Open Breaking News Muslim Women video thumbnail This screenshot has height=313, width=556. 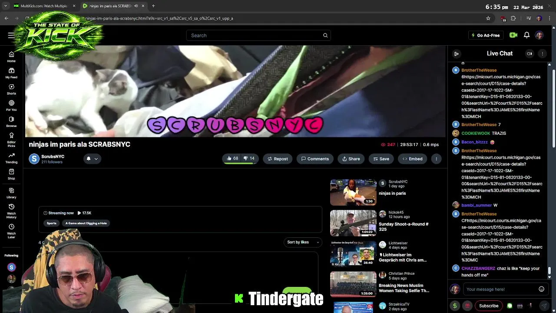(x=353, y=284)
